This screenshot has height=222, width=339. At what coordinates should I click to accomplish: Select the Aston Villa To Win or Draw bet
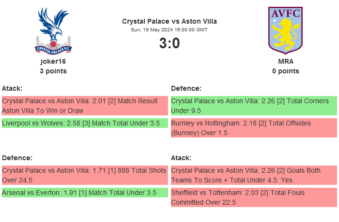pos(85,106)
